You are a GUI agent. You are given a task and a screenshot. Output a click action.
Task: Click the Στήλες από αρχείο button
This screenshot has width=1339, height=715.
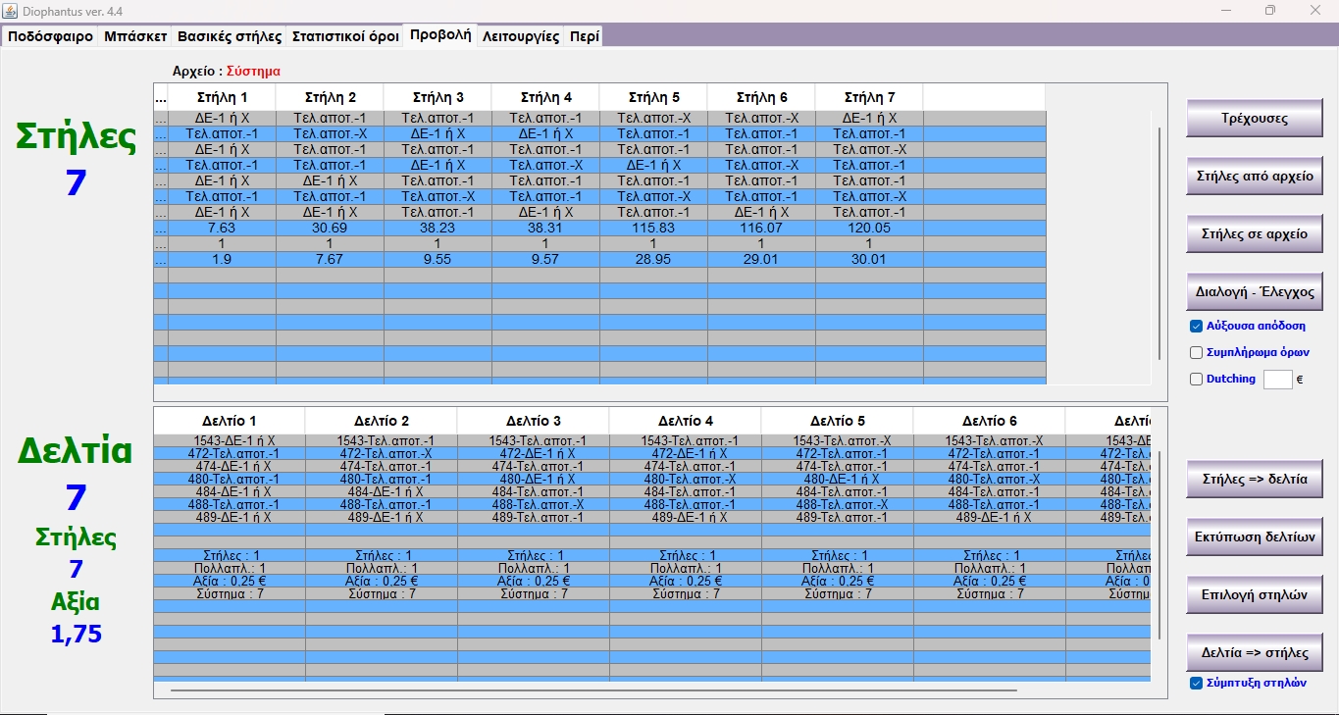1255,177
